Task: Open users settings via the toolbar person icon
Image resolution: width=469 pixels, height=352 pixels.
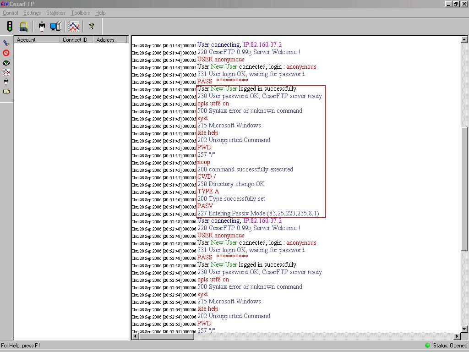Action: pyautogui.click(x=42, y=26)
